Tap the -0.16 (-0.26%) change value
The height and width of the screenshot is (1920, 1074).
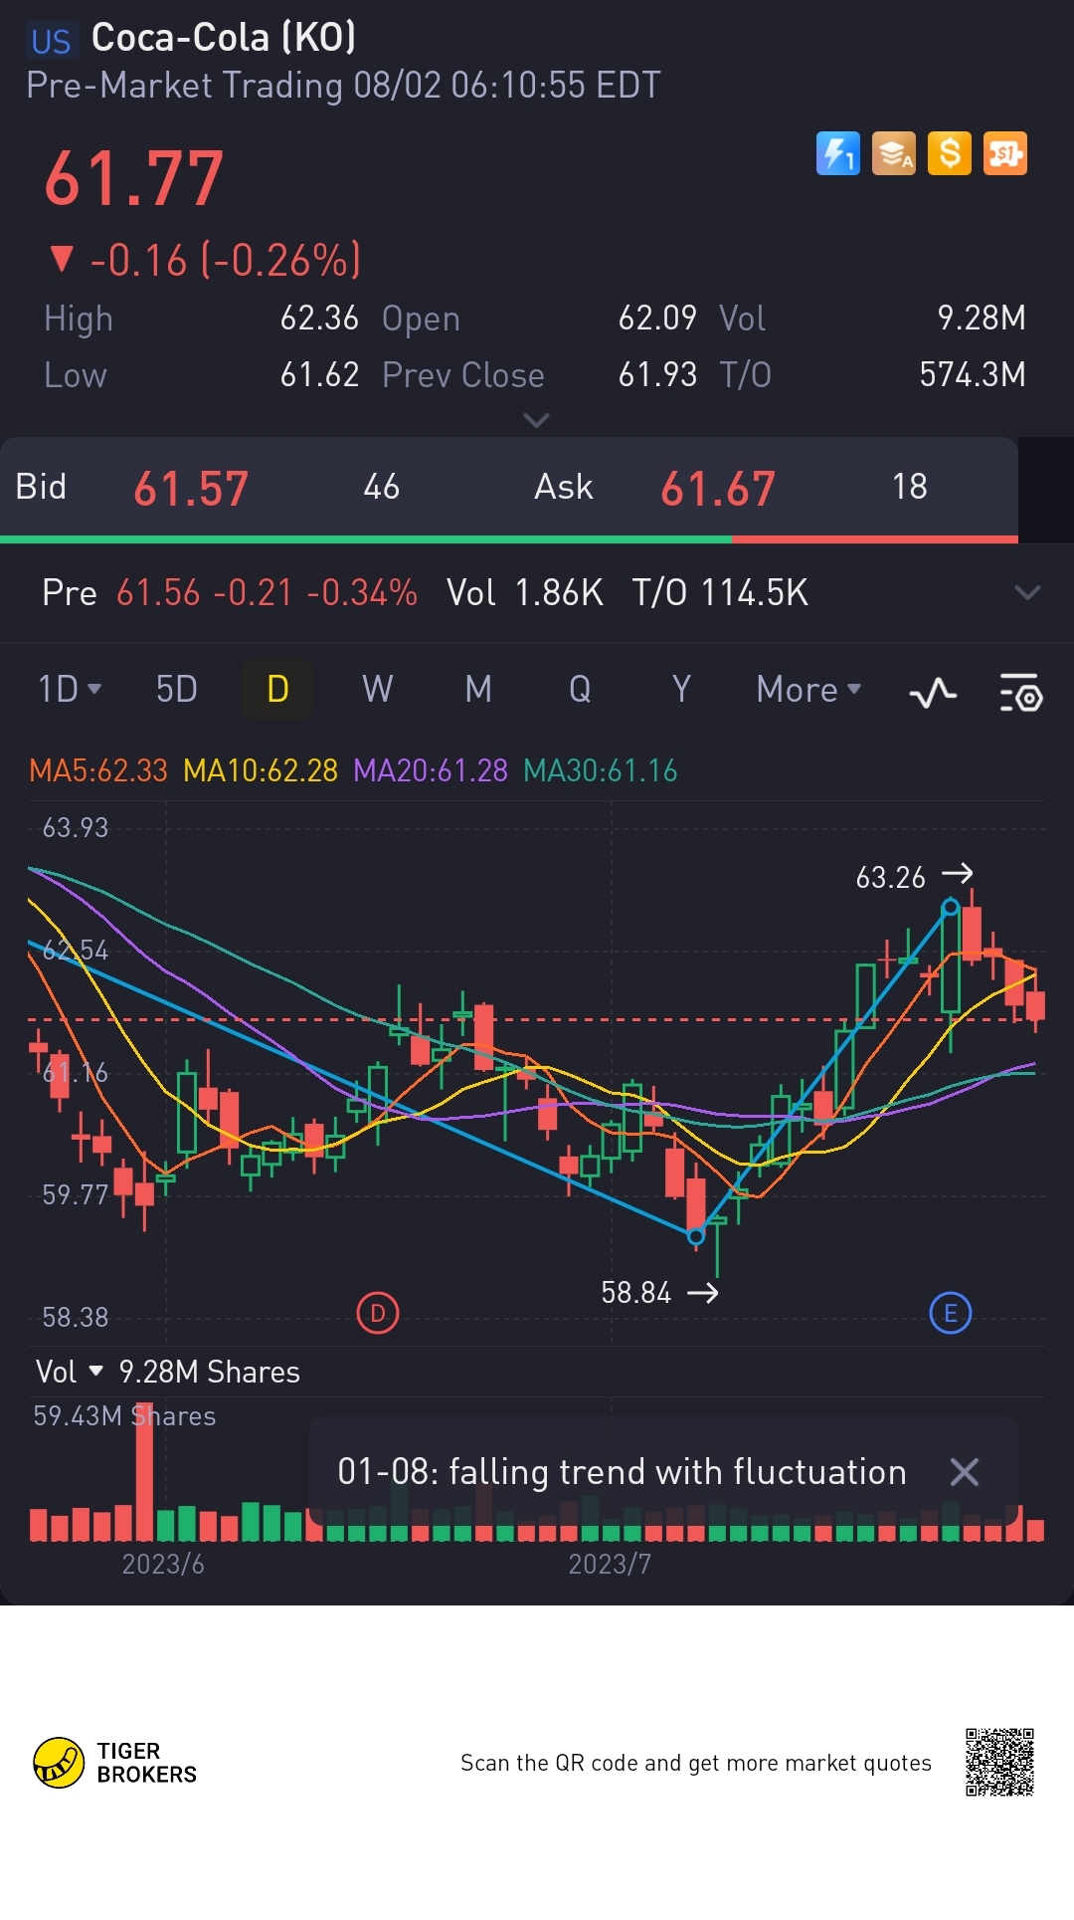(226, 261)
